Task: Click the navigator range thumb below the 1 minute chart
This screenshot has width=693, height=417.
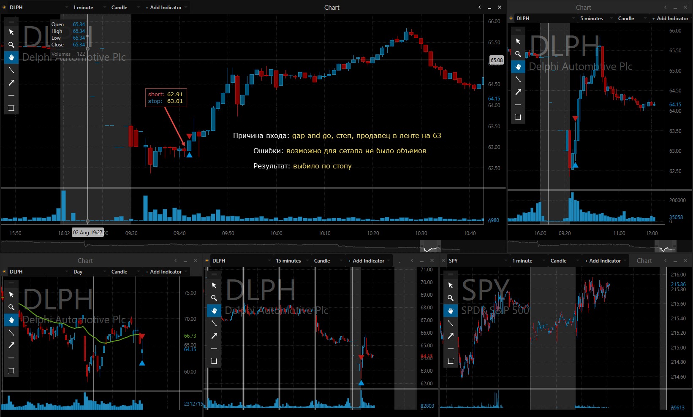Action: (430, 246)
